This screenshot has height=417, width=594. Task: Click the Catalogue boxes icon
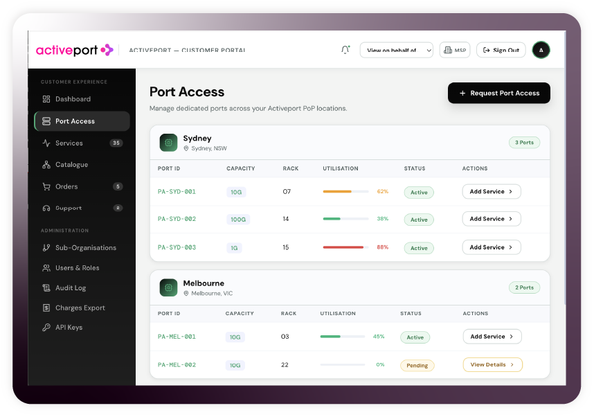tap(46, 165)
